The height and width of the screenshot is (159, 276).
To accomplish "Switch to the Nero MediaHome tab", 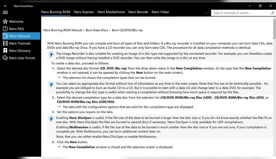I will click(x=111, y=12).
